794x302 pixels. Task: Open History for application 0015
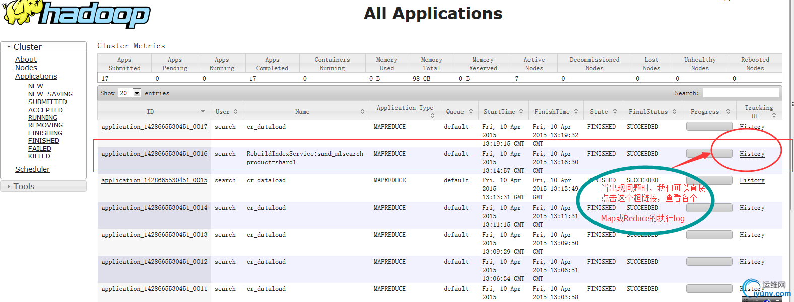pyautogui.click(x=752, y=180)
